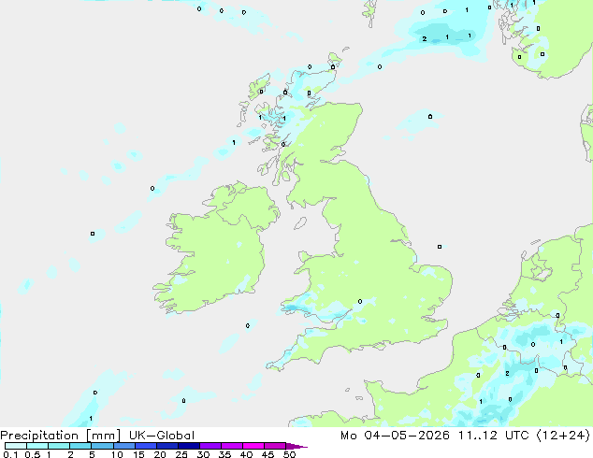This screenshot has width=593, height=458.
Task: Select the 30–35 mm purple legend box
Action: point(210,446)
